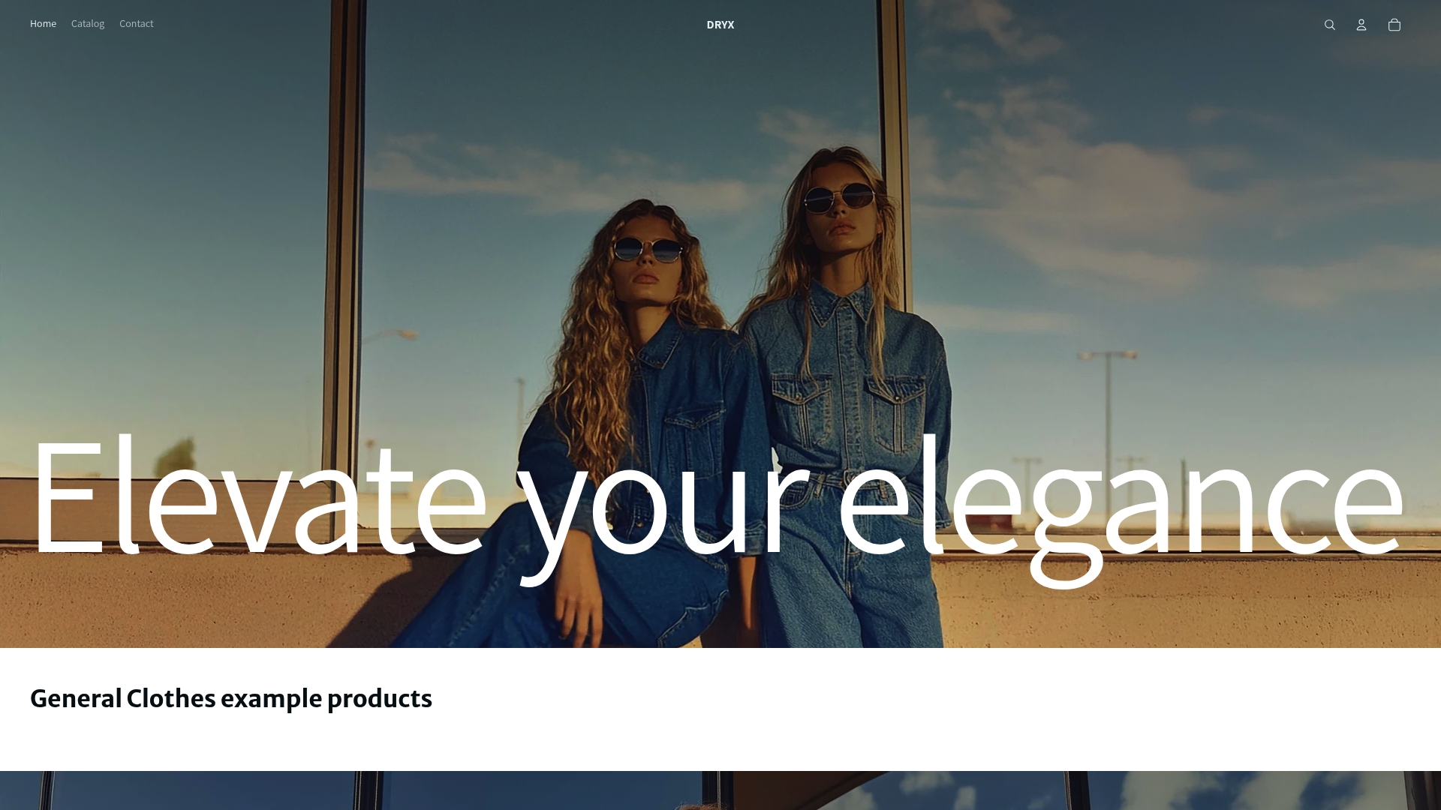Click the second banner image at page bottom
This screenshot has height=810, width=1441.
[720, 790]
